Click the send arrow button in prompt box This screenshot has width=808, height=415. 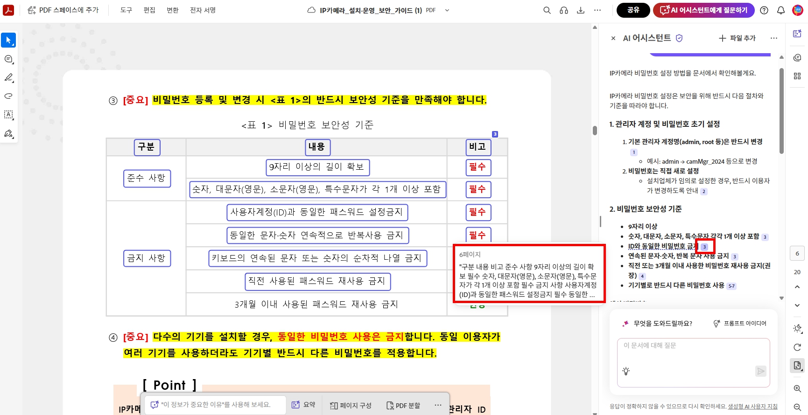coord(761,371)
